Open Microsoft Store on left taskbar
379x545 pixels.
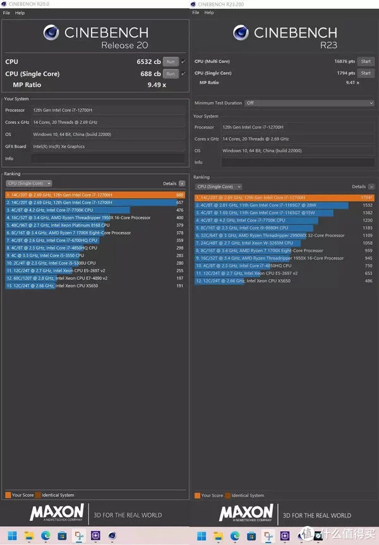click(62, 536)
